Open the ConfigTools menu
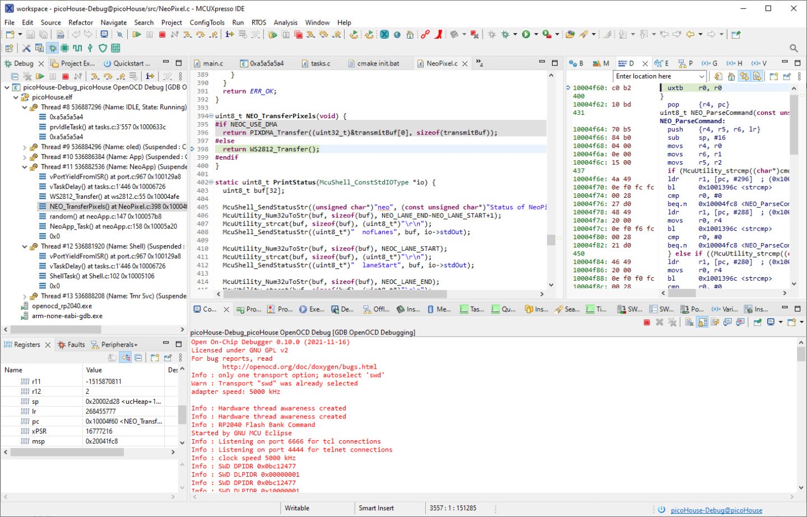 (207, 22)
